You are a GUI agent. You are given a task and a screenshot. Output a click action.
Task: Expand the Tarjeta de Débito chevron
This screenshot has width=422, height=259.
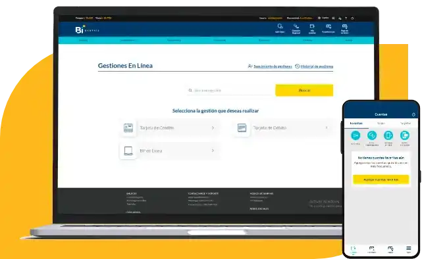[x=327, y=128]
